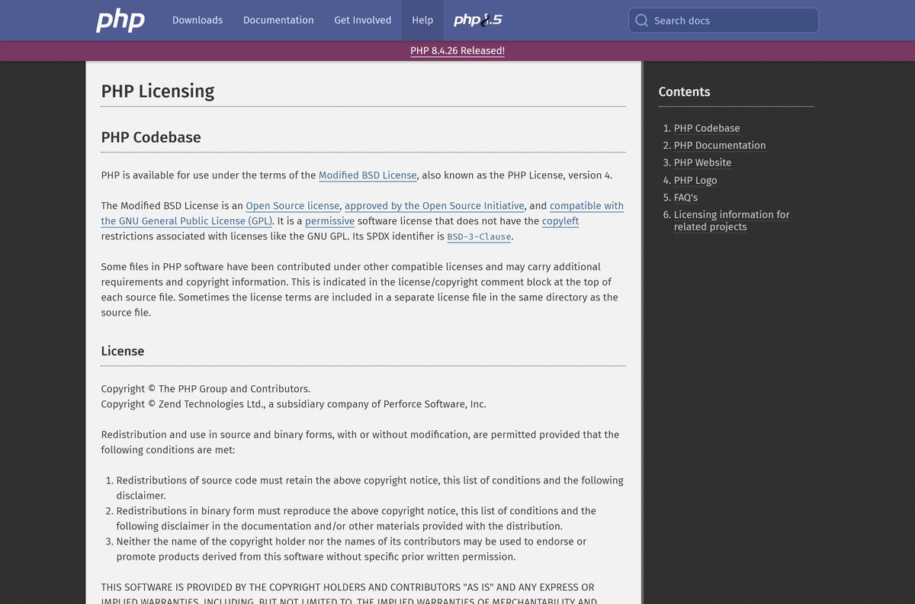This screenshot has height=604, width=915.
Task: Follow the permissive link
Action: [330, 221]
